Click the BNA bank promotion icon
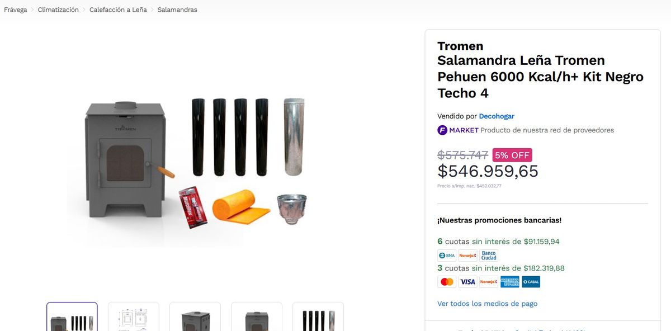This screenshot has width=671, height=331. pyautogui.click(x=446, y=255)
